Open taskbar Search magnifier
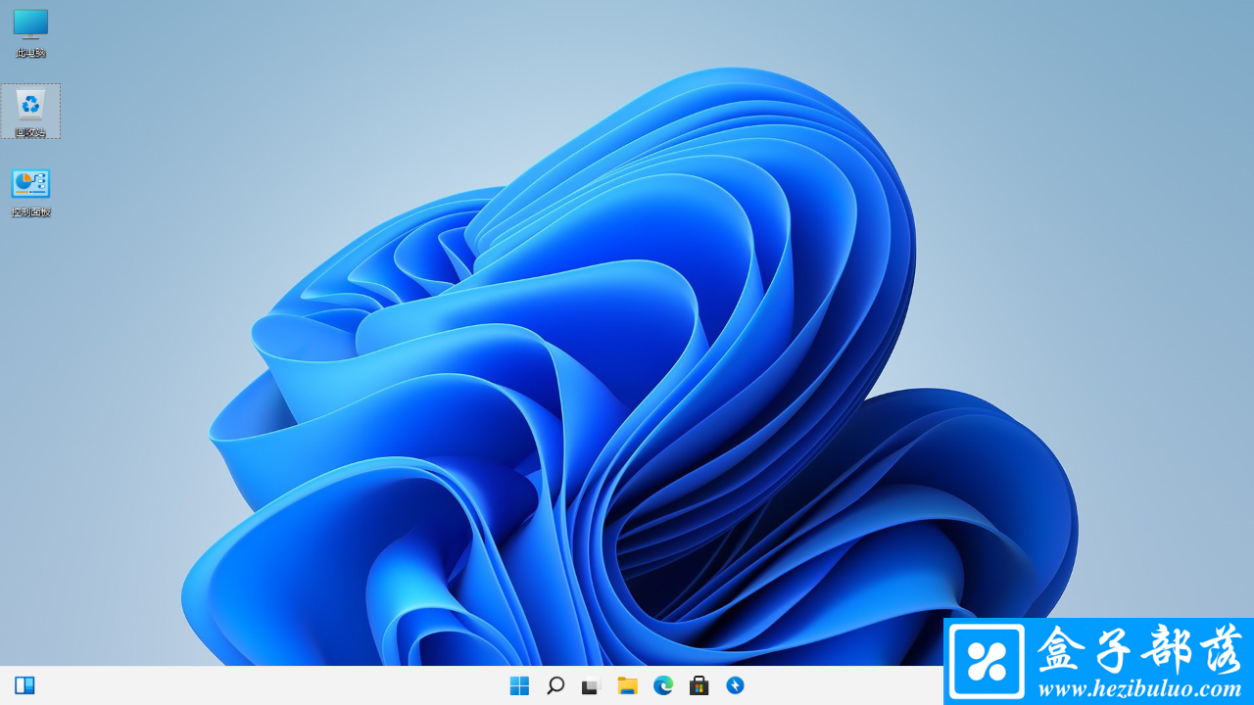Screen dimensions: 1254x705 555,685
